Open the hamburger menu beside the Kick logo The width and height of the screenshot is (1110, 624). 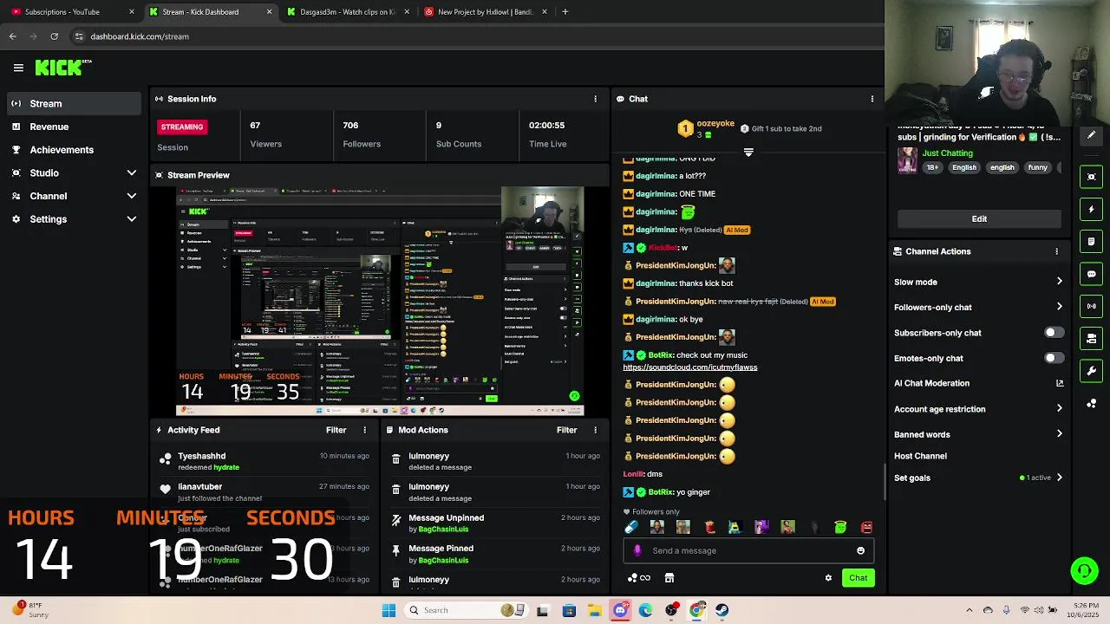tap(18, 68)
